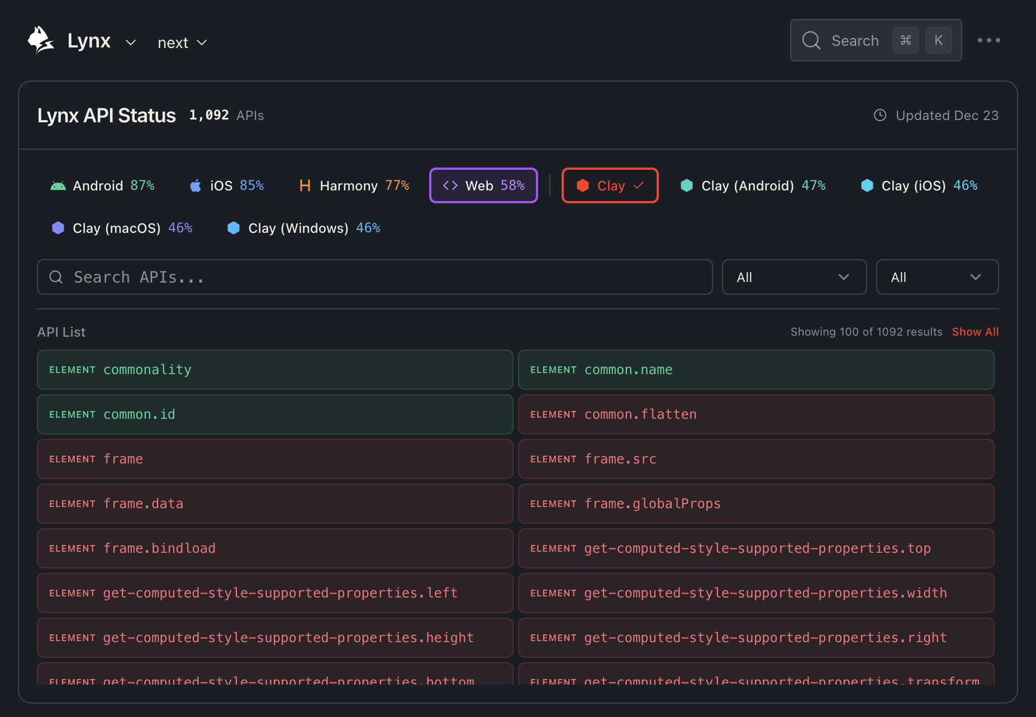This screenshot has width=1036, height=717.
Task: Toggle the Clay (Android) 47% filter
Action: pos(752,185)
